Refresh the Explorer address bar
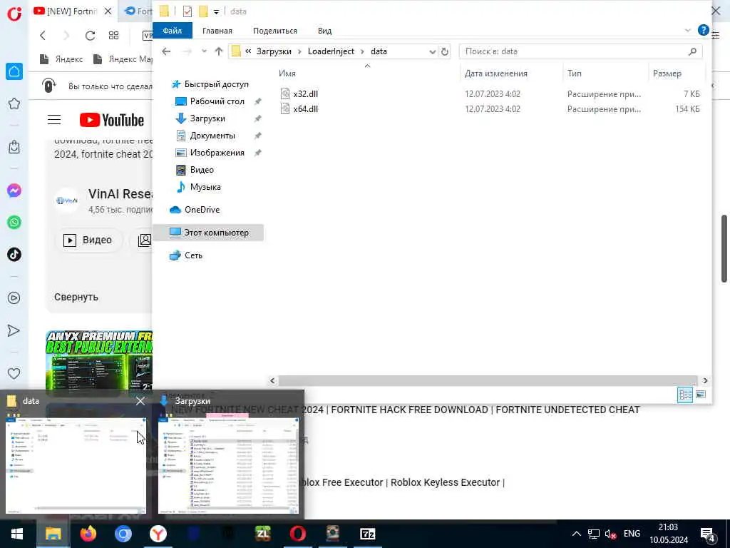 point(445,51)
